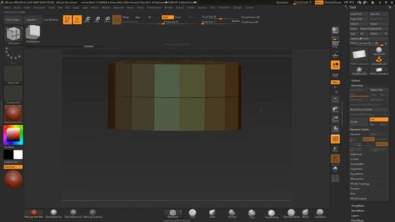Select the ZModeler brush in bottom shelf
This screenshot has height=222, width=395.
tap(173, 213)
